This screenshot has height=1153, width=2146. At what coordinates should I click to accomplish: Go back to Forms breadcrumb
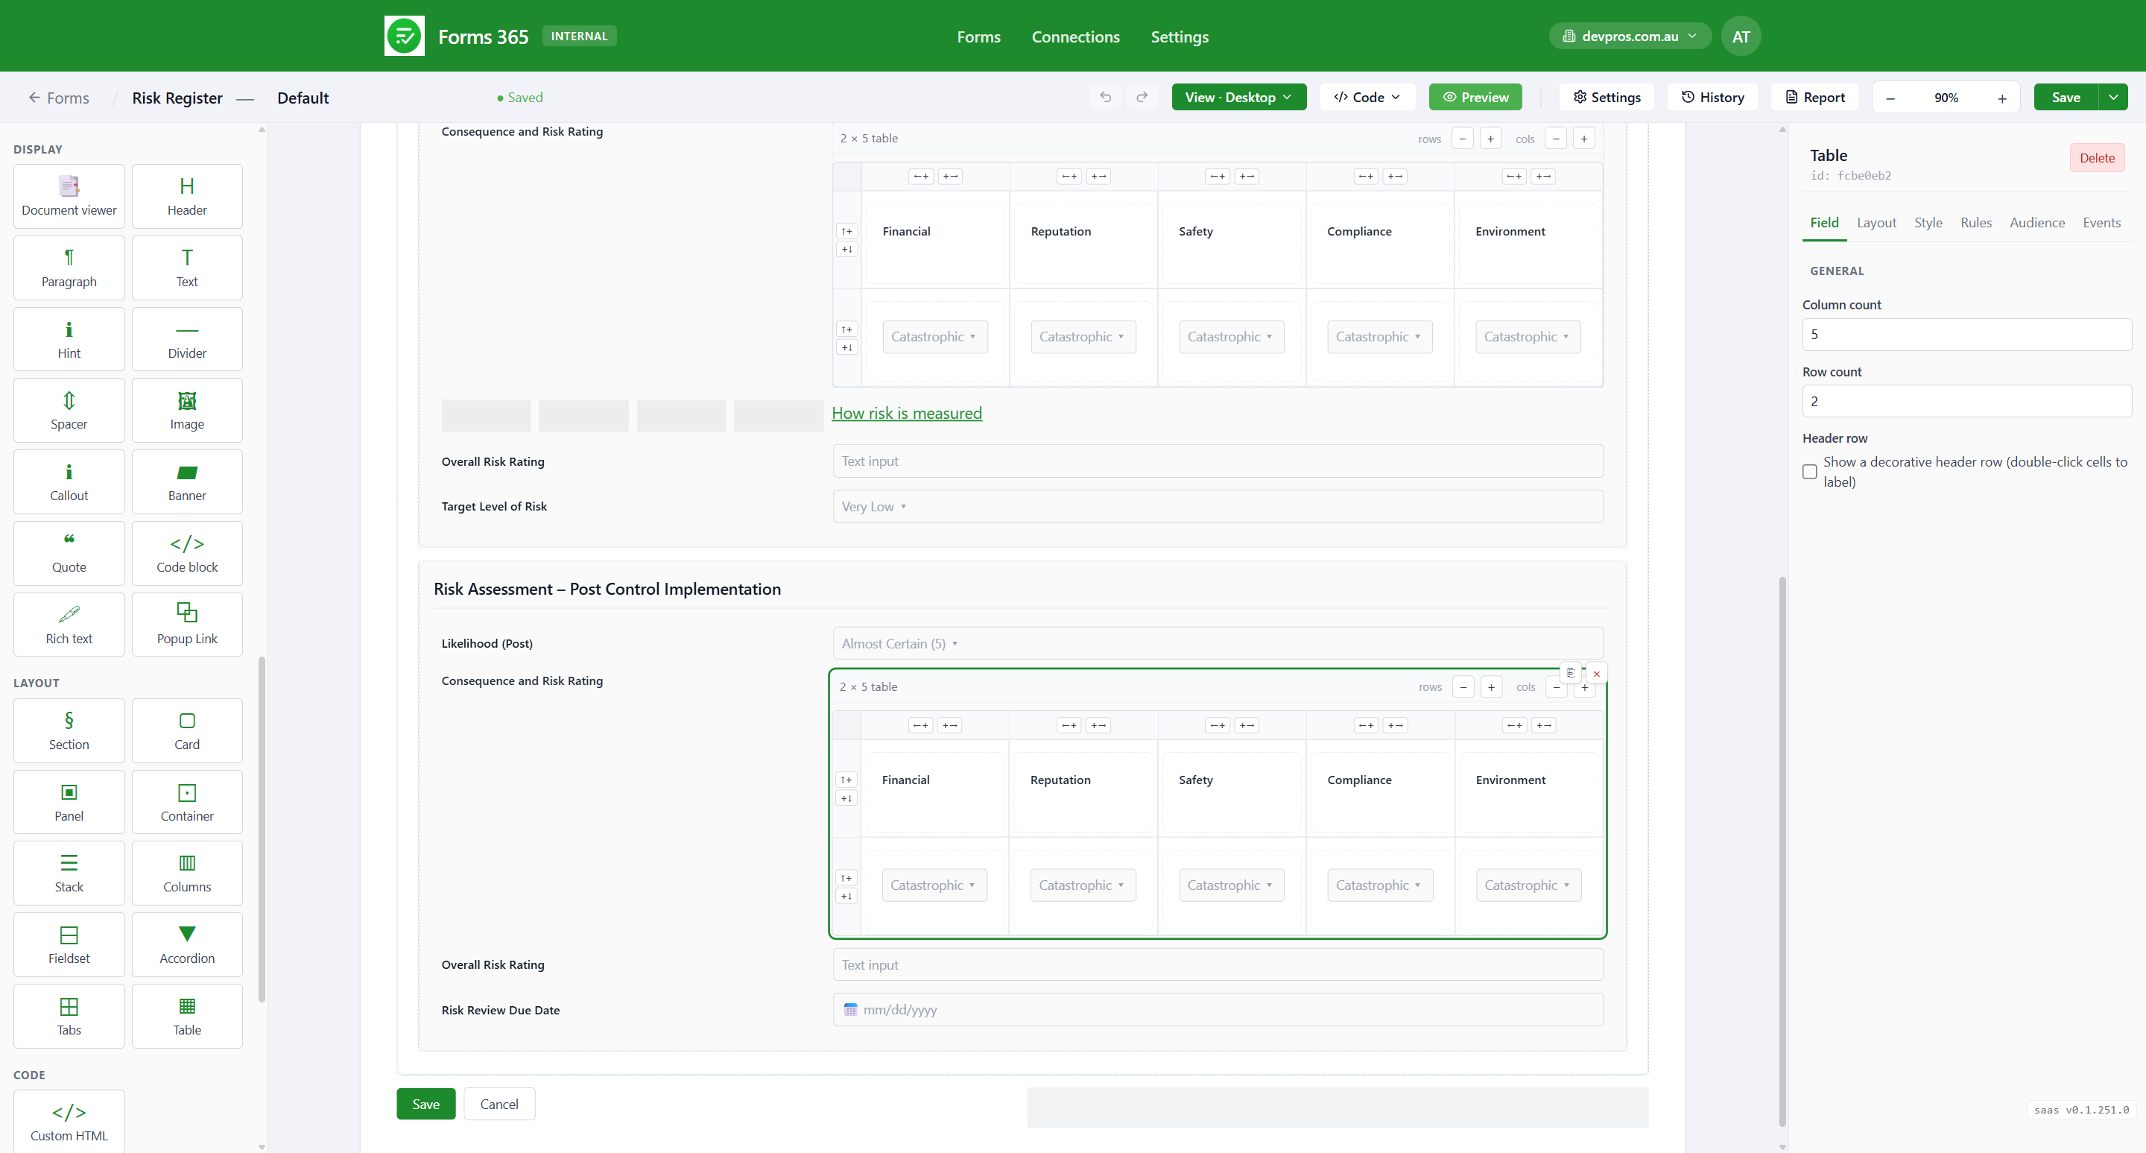coord(58,98)
